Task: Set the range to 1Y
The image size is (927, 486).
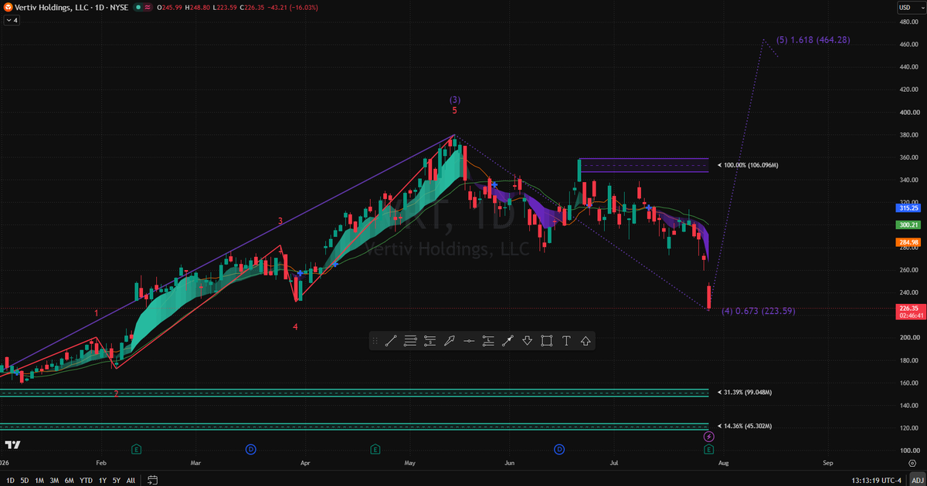Action: click(102, 480)
